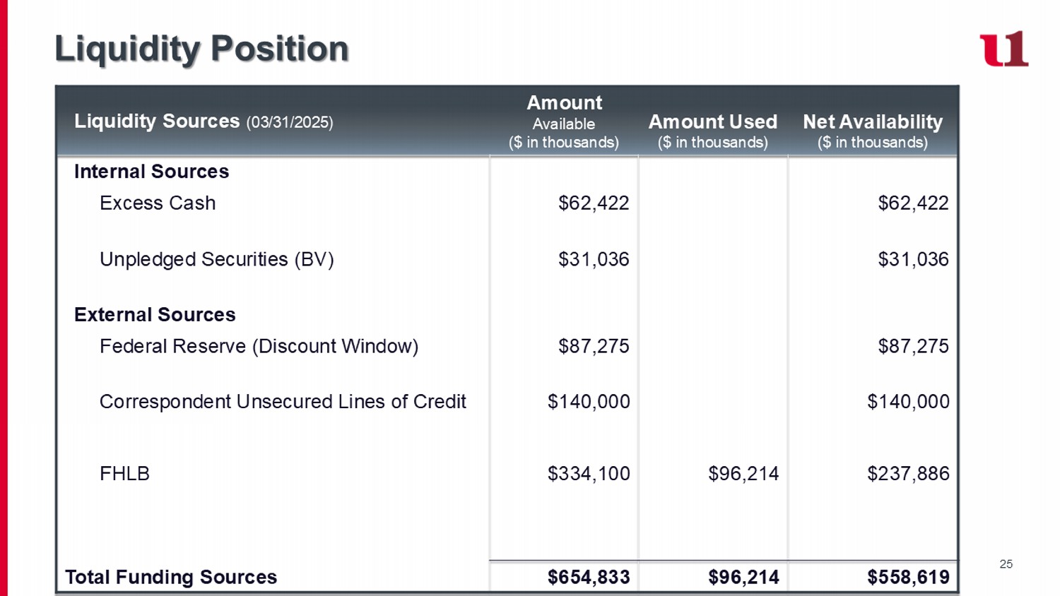Select the Excess Cash row label
Screen dimensions: 1060x596
(x=158, y=203)
